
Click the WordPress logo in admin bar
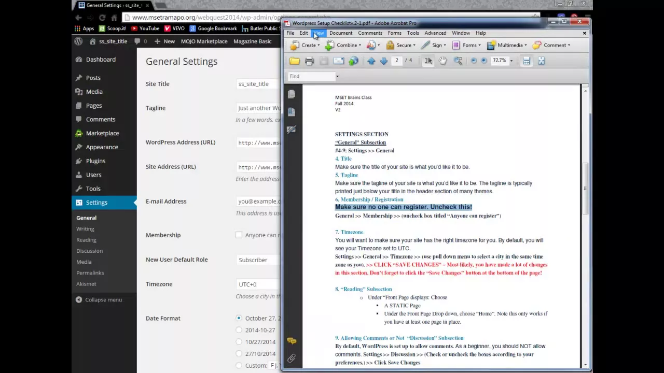tap(78, 41)
